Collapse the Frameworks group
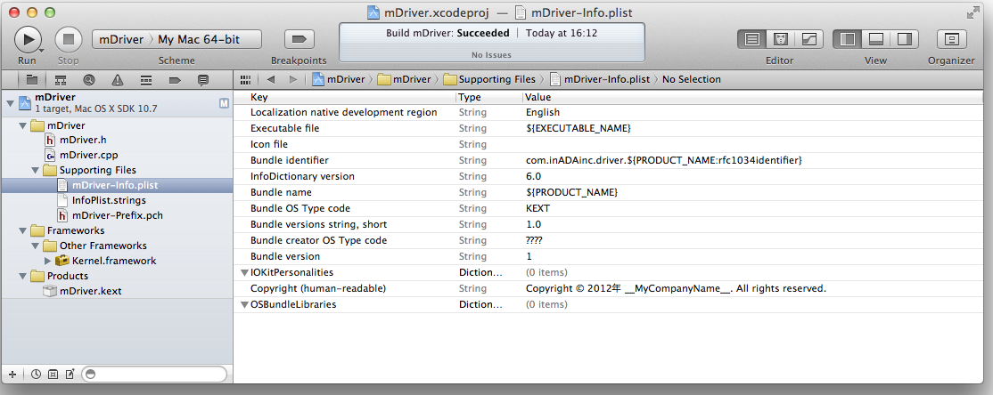This screenshot has width=993, height=395. [23, 230]
